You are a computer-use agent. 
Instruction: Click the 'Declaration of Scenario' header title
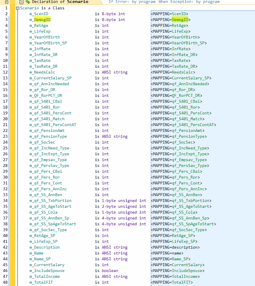(60, 2)
